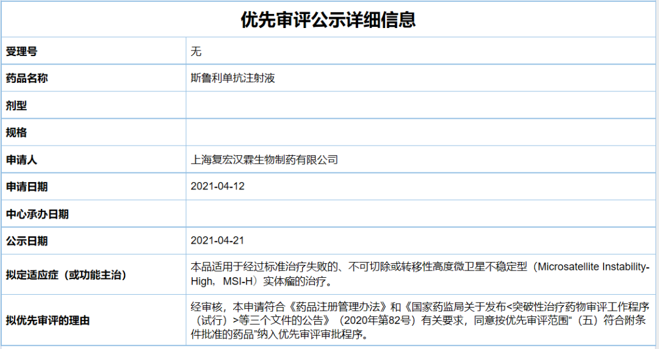Screen dimensions: 659x349
Task: Select the publication date 2021-04-21
Action: tap(218, 241)
